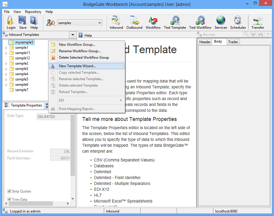Open the Repository menu
Screen dimensions: 274x216
click(33, 12)
